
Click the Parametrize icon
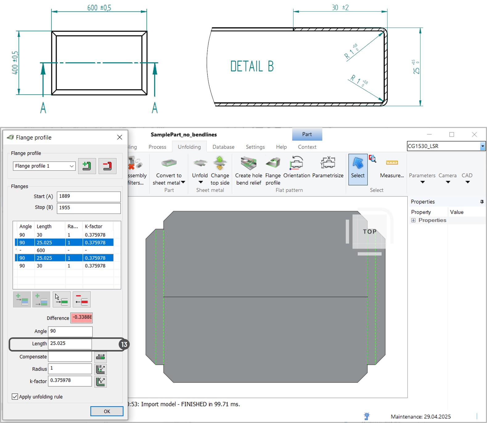(328, 163)
